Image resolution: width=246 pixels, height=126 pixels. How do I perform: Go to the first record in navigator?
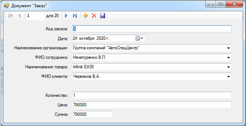pos(10,16)
